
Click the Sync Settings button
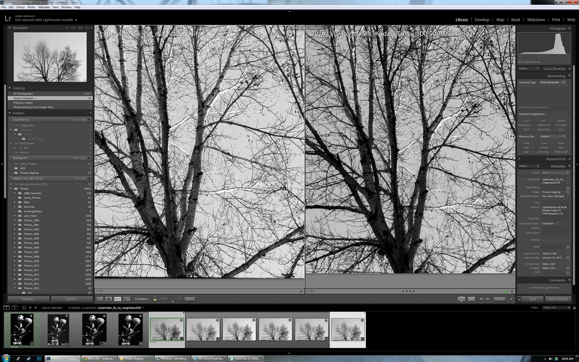[558, 299]
